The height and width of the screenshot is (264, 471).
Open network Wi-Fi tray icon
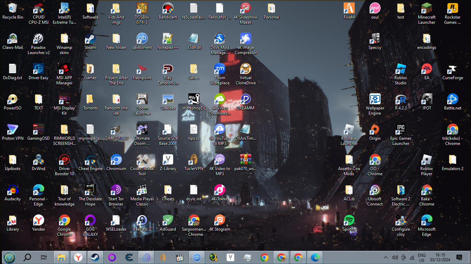[x=412, y=257]
